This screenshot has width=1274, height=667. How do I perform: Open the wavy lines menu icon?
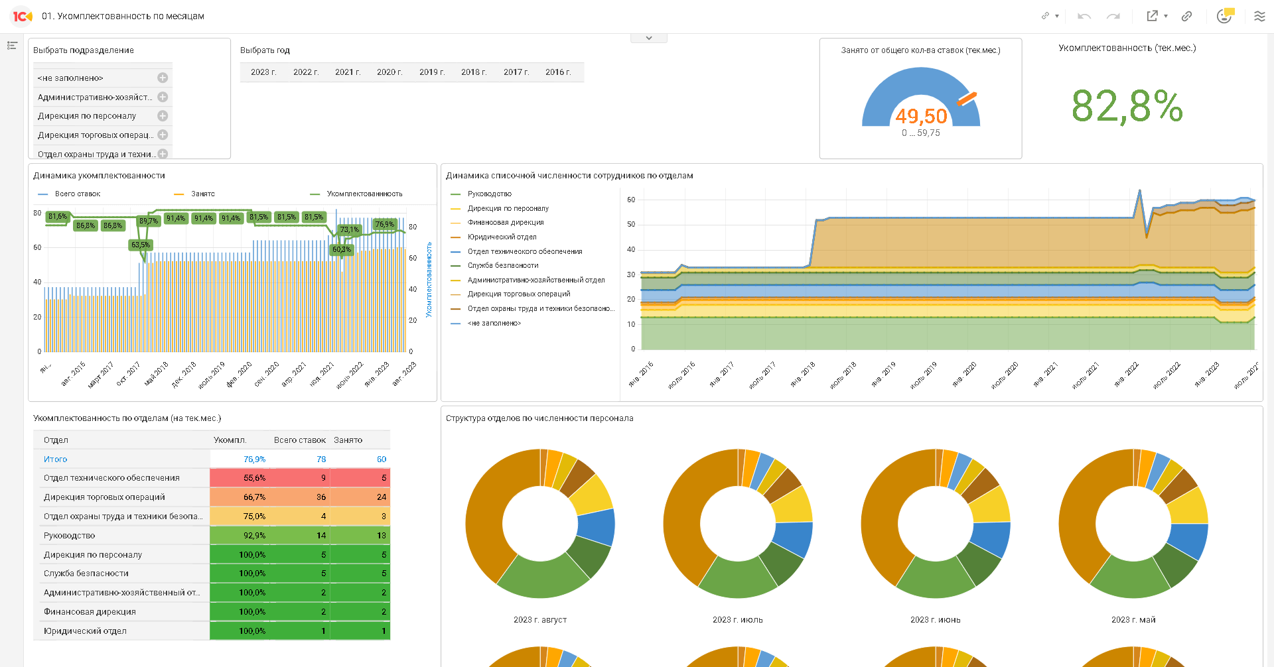pyautogui.click(x=1259, y=16)
